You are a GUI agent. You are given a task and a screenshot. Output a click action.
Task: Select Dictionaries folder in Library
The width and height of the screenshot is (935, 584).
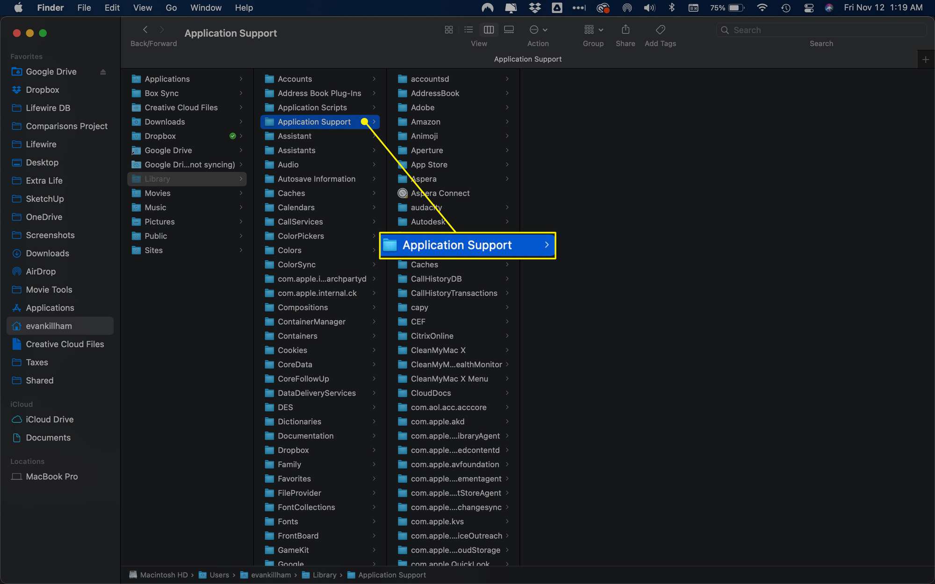tap(320, 422)
